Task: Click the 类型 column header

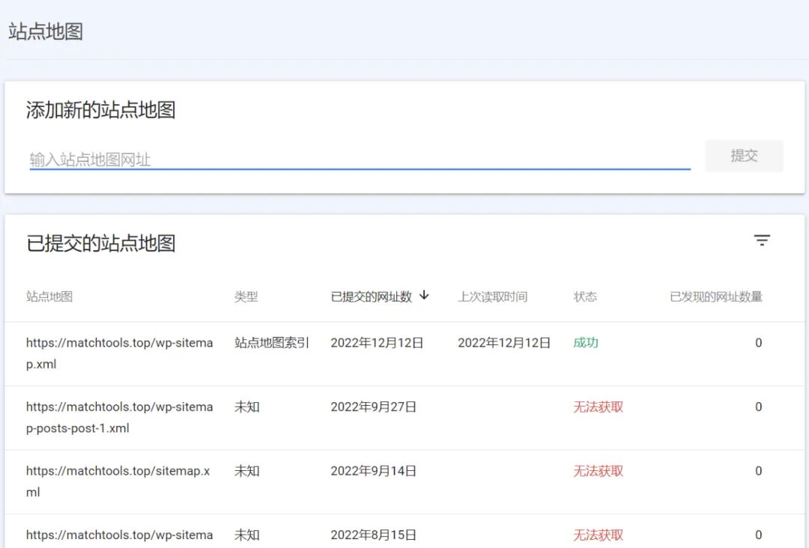Action: [x=246, y=296]
